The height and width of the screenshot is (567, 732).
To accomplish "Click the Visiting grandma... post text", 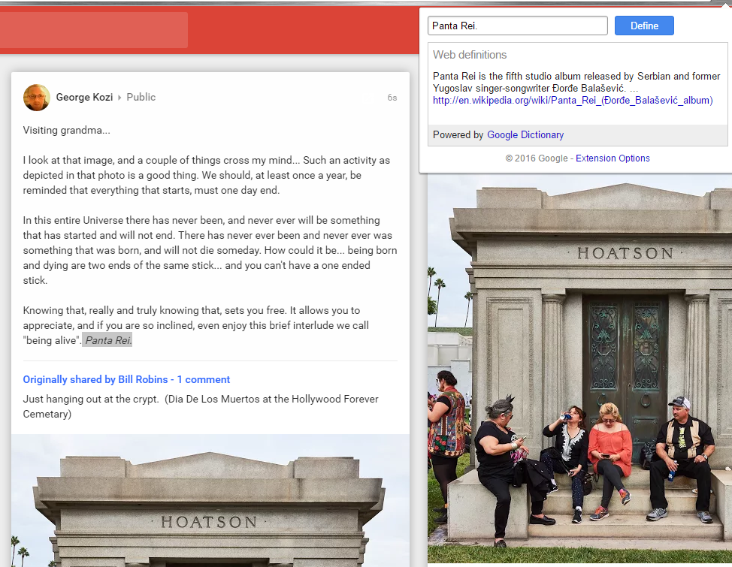I will [67, 131].
